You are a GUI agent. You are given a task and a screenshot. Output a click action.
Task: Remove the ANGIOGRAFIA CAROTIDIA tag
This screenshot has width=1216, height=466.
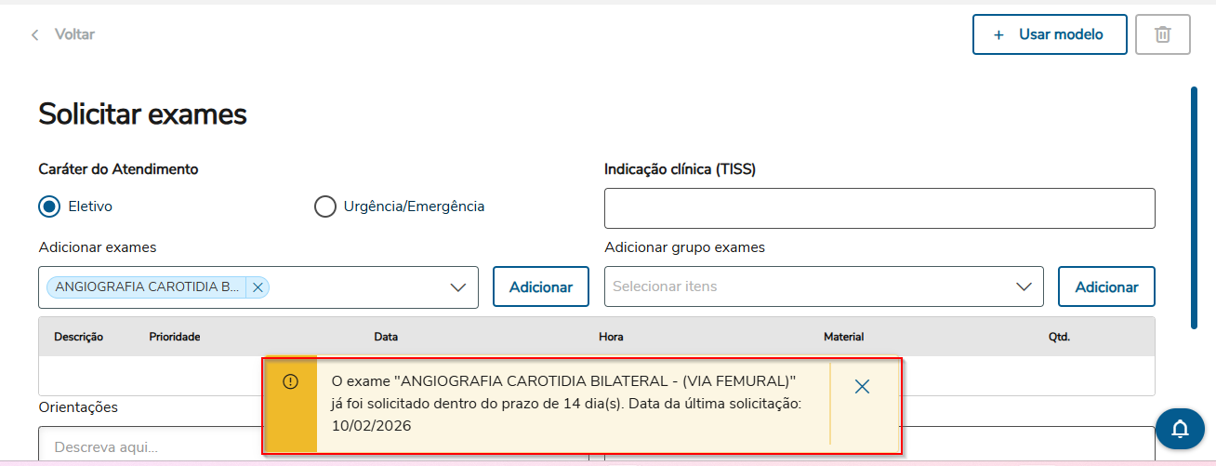tap(258, 287)
